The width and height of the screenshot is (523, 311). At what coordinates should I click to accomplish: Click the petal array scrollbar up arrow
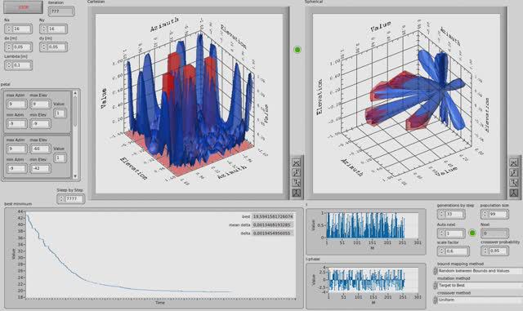point(75,94)
